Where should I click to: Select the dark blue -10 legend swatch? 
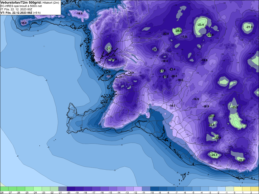(x=155, y=189)
